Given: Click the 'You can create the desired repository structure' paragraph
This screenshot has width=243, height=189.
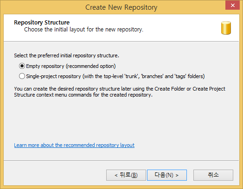Looking at the screenshot, I should (120, 91).
